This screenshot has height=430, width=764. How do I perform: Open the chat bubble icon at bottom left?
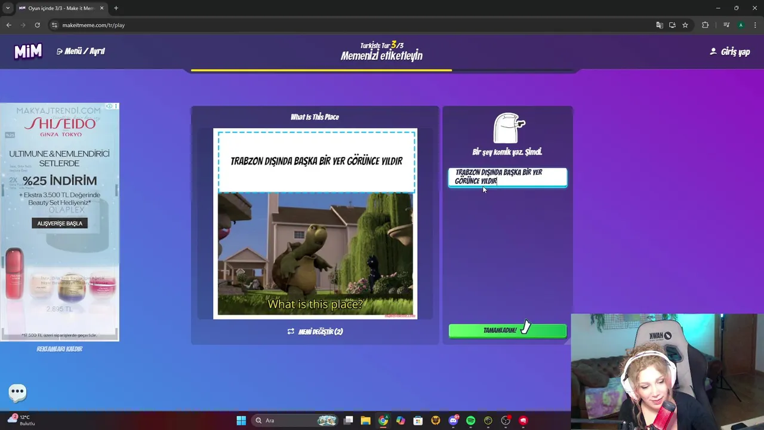click(17, 392)
